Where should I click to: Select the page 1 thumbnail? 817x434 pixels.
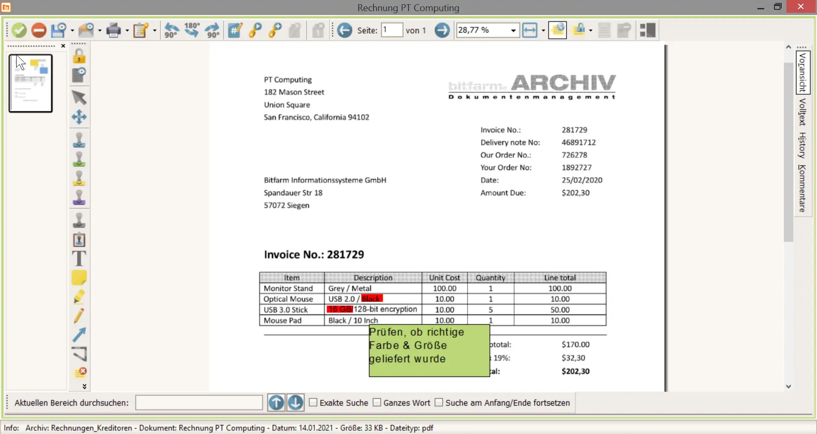31,83
